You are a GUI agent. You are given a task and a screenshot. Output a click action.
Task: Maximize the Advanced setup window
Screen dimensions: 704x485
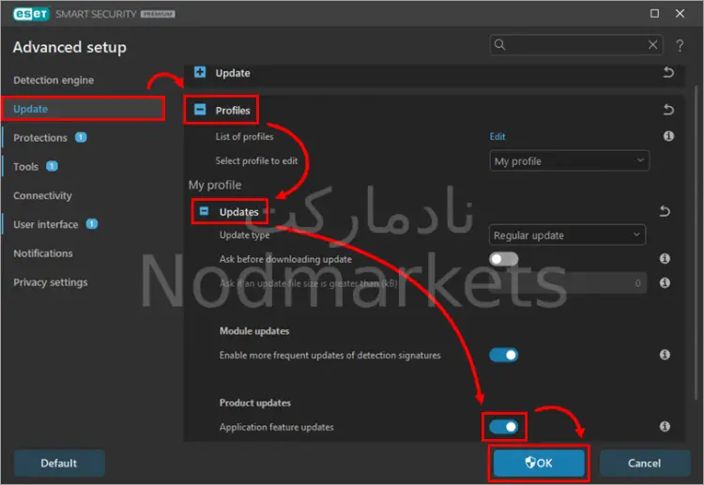pos(654,13)
